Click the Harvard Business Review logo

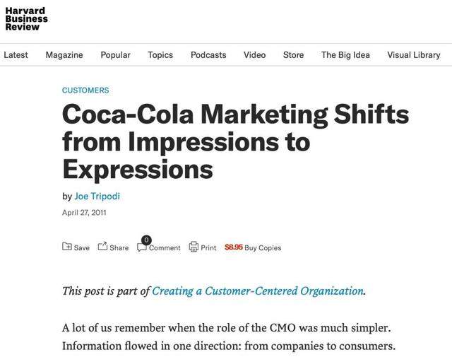(x=26, y=19)
